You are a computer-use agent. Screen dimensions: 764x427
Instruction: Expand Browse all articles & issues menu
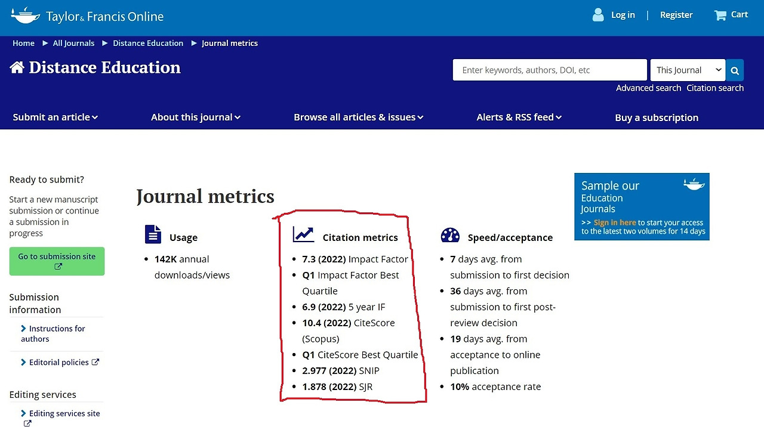click(x=358, y=117)
